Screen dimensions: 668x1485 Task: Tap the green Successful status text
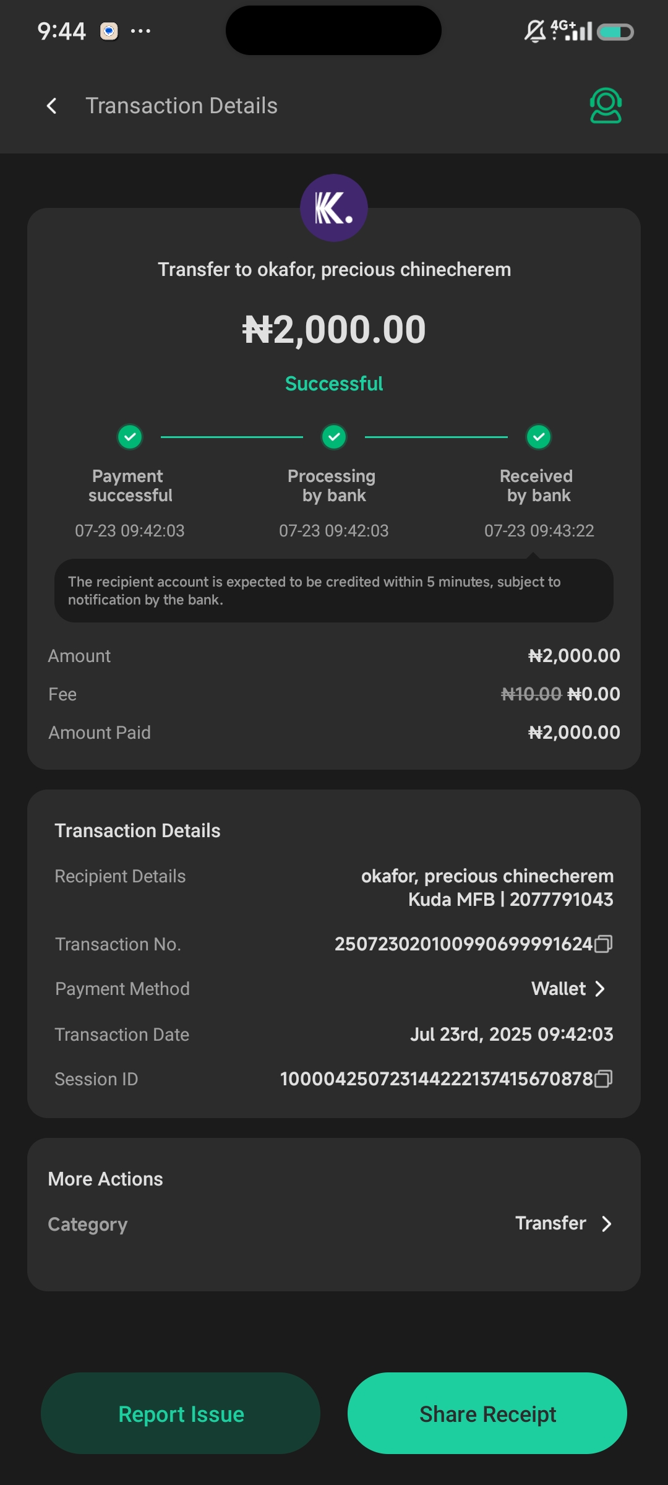pyautogui.click(x=334, y=384)
